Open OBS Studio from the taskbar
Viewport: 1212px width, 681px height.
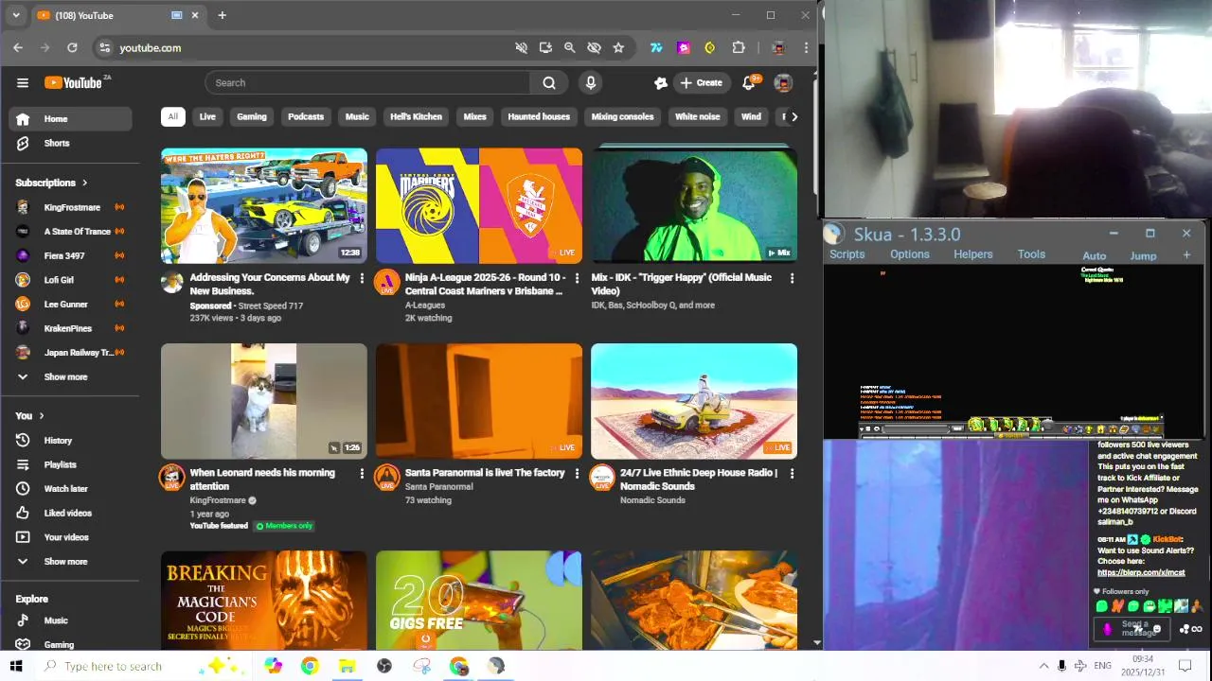pyautogui.click(x=384, y=666)
